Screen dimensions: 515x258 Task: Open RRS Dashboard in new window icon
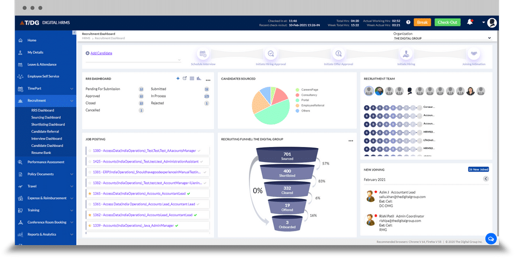tap(185, 78)
